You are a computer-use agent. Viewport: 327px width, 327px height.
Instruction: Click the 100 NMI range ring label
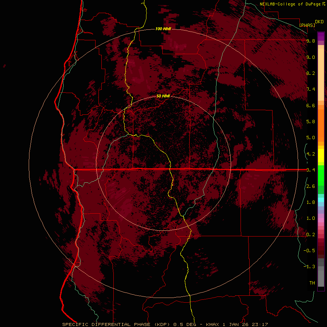click(x=163, y=29)
